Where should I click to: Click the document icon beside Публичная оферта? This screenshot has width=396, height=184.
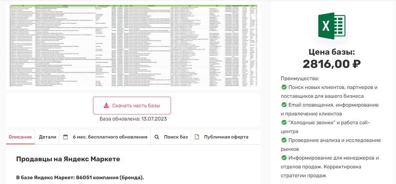[197, 137]
